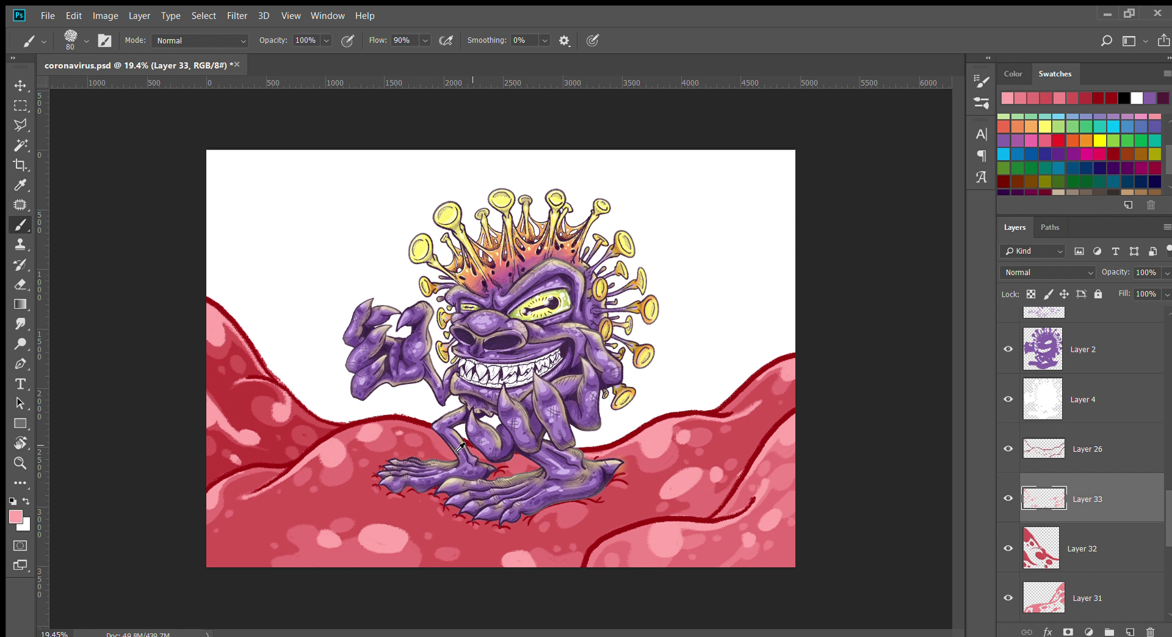The image size is (1172, 637).
Task: Click the pink foreground color swatch
Action: (16, 517)
